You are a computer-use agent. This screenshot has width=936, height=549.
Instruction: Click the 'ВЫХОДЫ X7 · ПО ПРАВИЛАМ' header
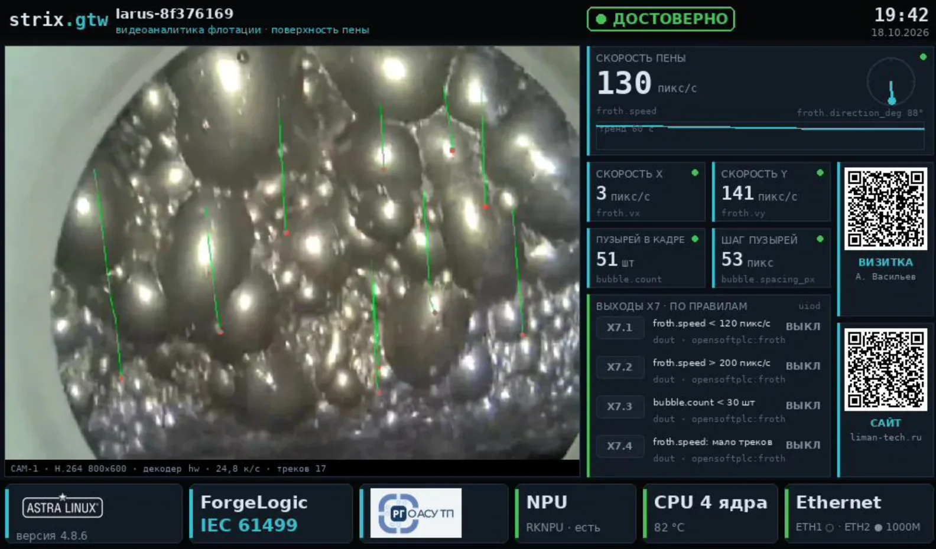[x=671, y=306]
